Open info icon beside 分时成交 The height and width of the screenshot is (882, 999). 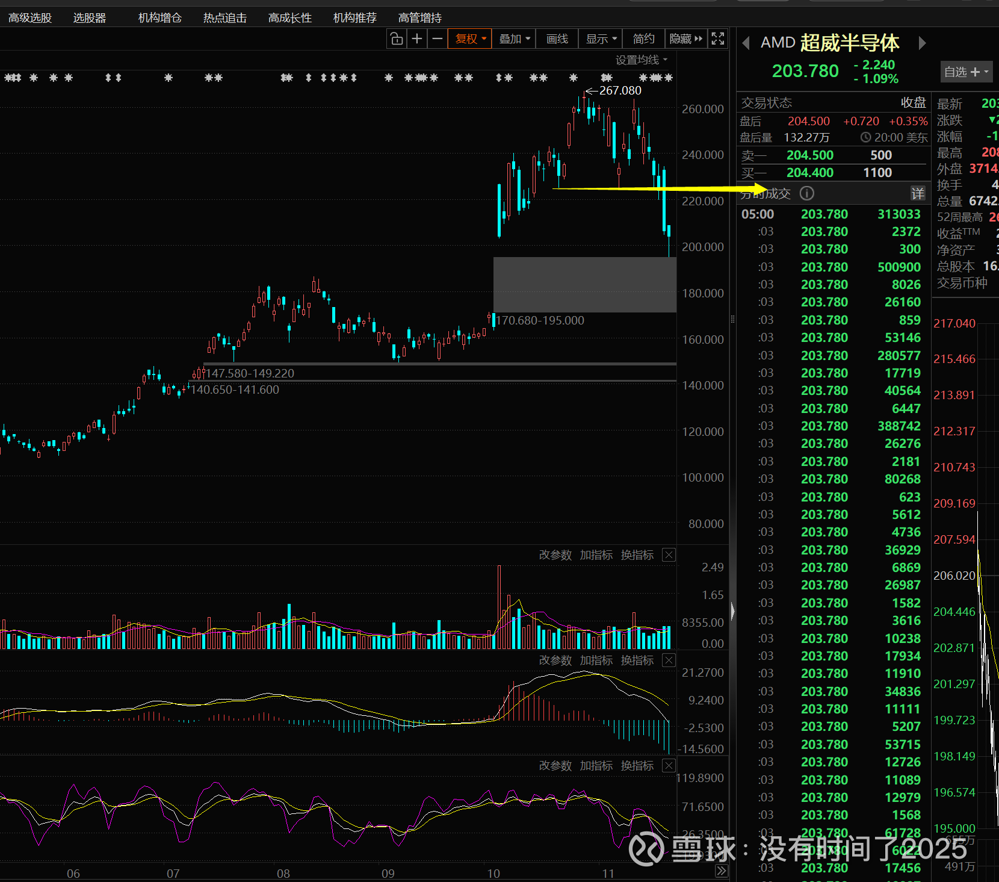pos(806,193)
